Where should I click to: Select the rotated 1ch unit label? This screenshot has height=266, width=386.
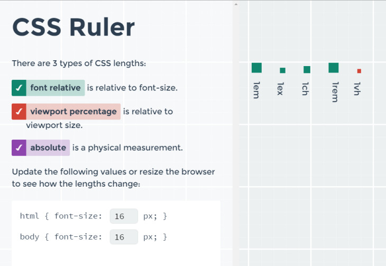pyautogui.click(x=305, y=89)
